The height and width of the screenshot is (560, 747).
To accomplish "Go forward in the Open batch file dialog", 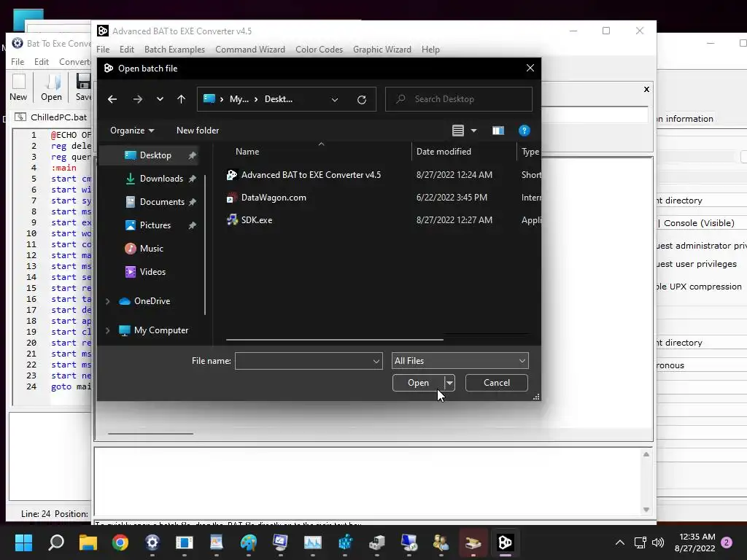I will (x=138, y=99).
